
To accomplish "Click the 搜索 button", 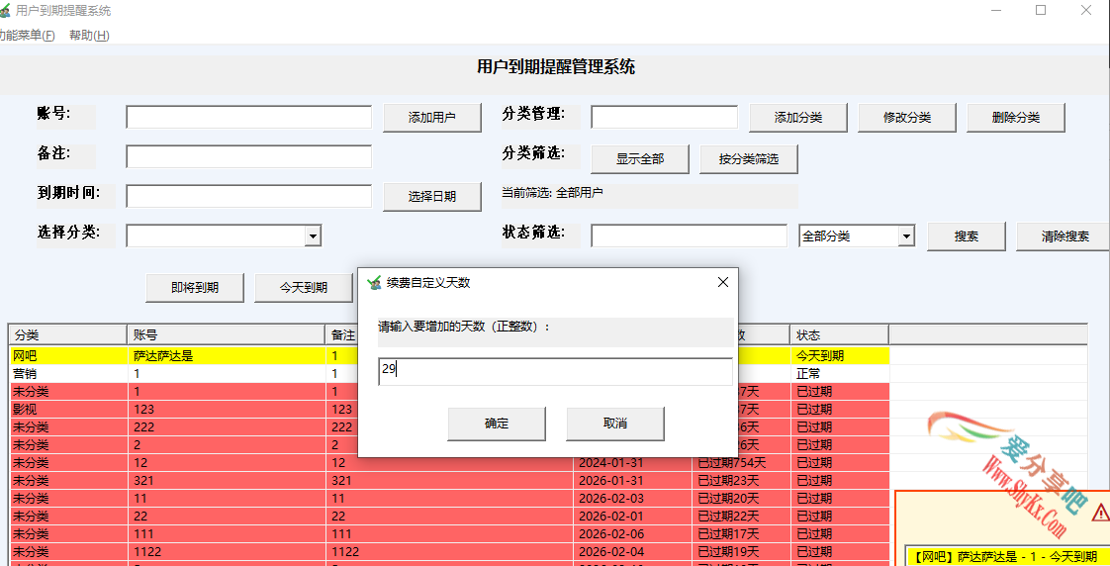I will [967, 236].
